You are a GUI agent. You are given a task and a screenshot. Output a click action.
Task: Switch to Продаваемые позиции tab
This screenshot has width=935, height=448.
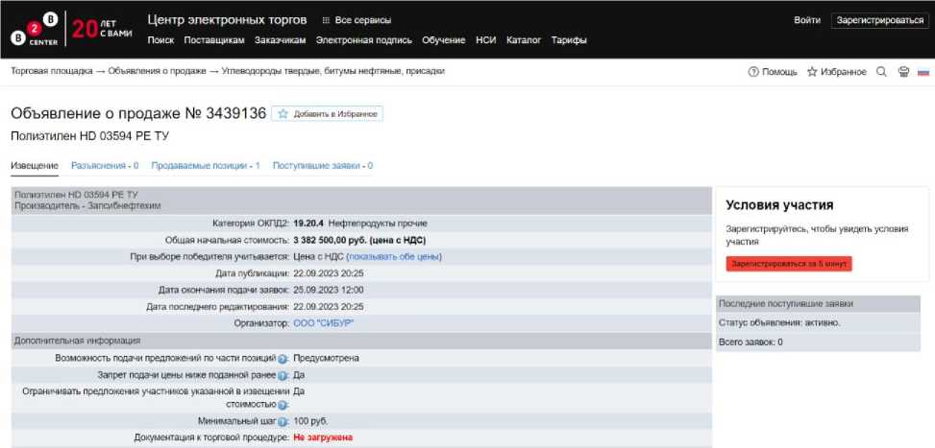(x=206, y=166)
